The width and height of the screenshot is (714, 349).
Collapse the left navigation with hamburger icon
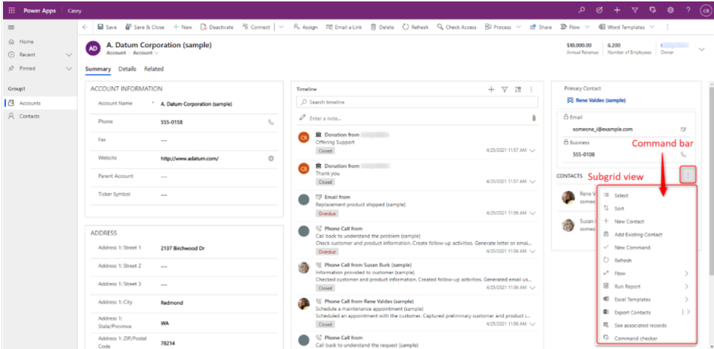(x=10, y=27)
